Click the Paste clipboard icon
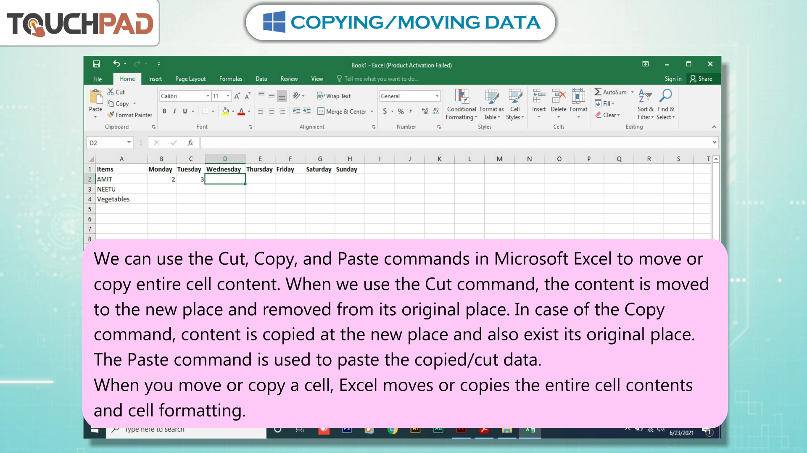The width and height of the screenshot is (807, 453). (x=96, y=97)
